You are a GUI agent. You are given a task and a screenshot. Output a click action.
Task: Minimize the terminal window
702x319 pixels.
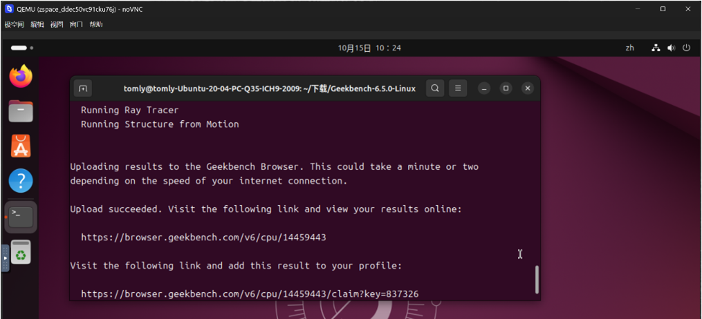[484, 88]
